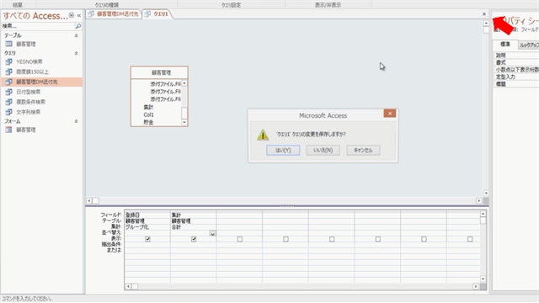Collapse the クエリ group in navigation pane
This screenshot has width=539, height=303.
pos(77,53)
